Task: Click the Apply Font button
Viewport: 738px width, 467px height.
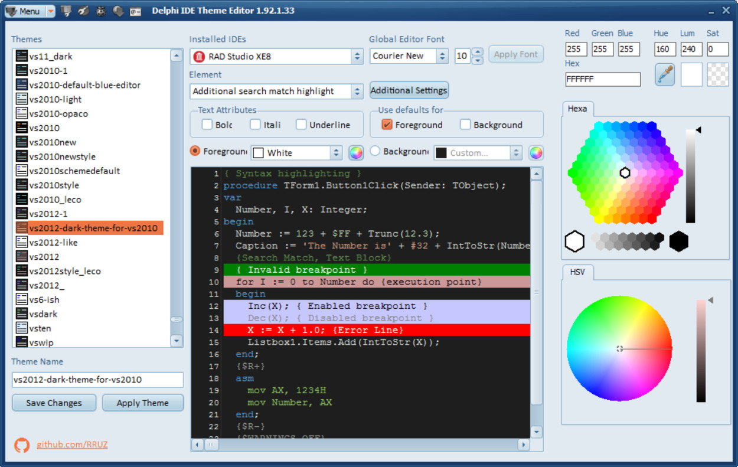Action: click(x=516, y=54)
